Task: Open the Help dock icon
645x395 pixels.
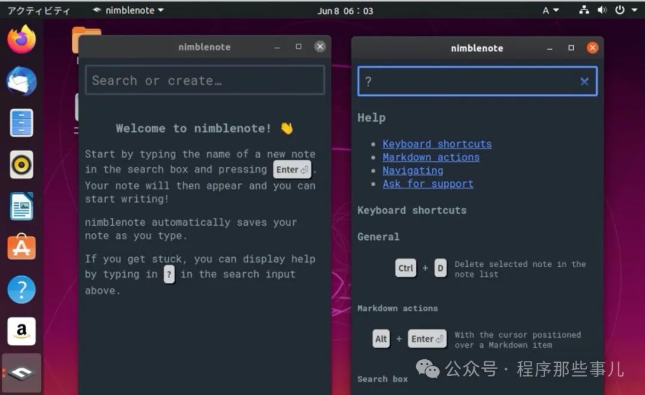Action: [x=21, y=289]
